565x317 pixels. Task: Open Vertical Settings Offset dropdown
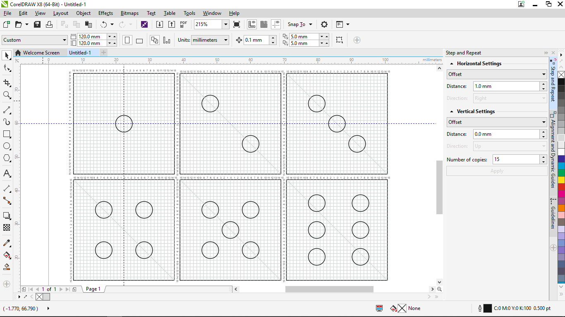pos(497,122)
